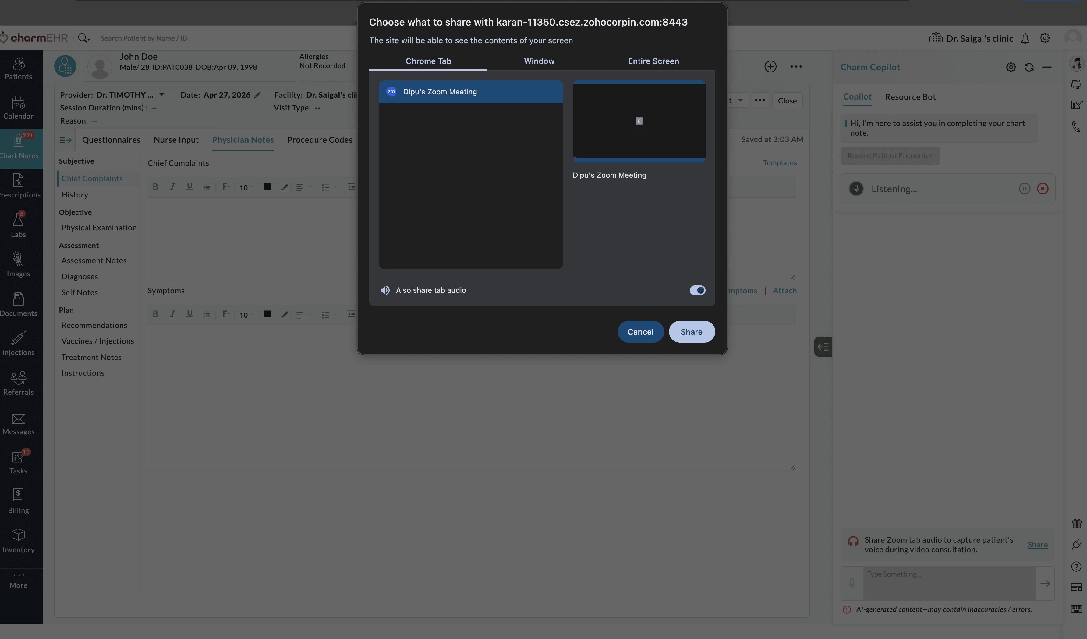This screenshot has width=1087, height=639.
Task: Select Dipu's Zoom Meeting tab row
Action: click(471, 92)
